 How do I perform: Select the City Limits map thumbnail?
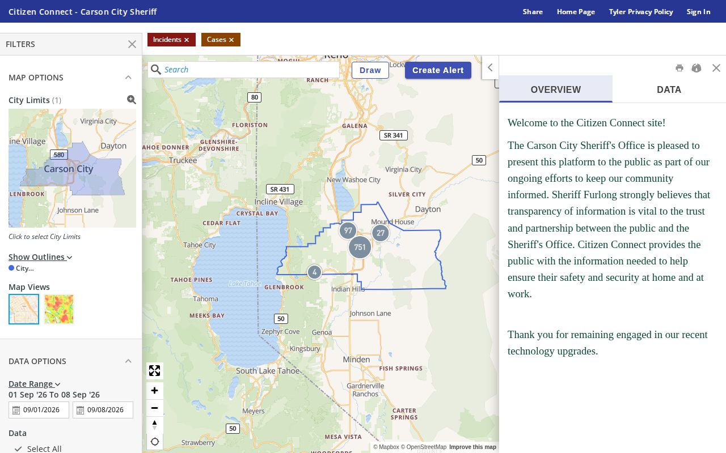(72, 168)
